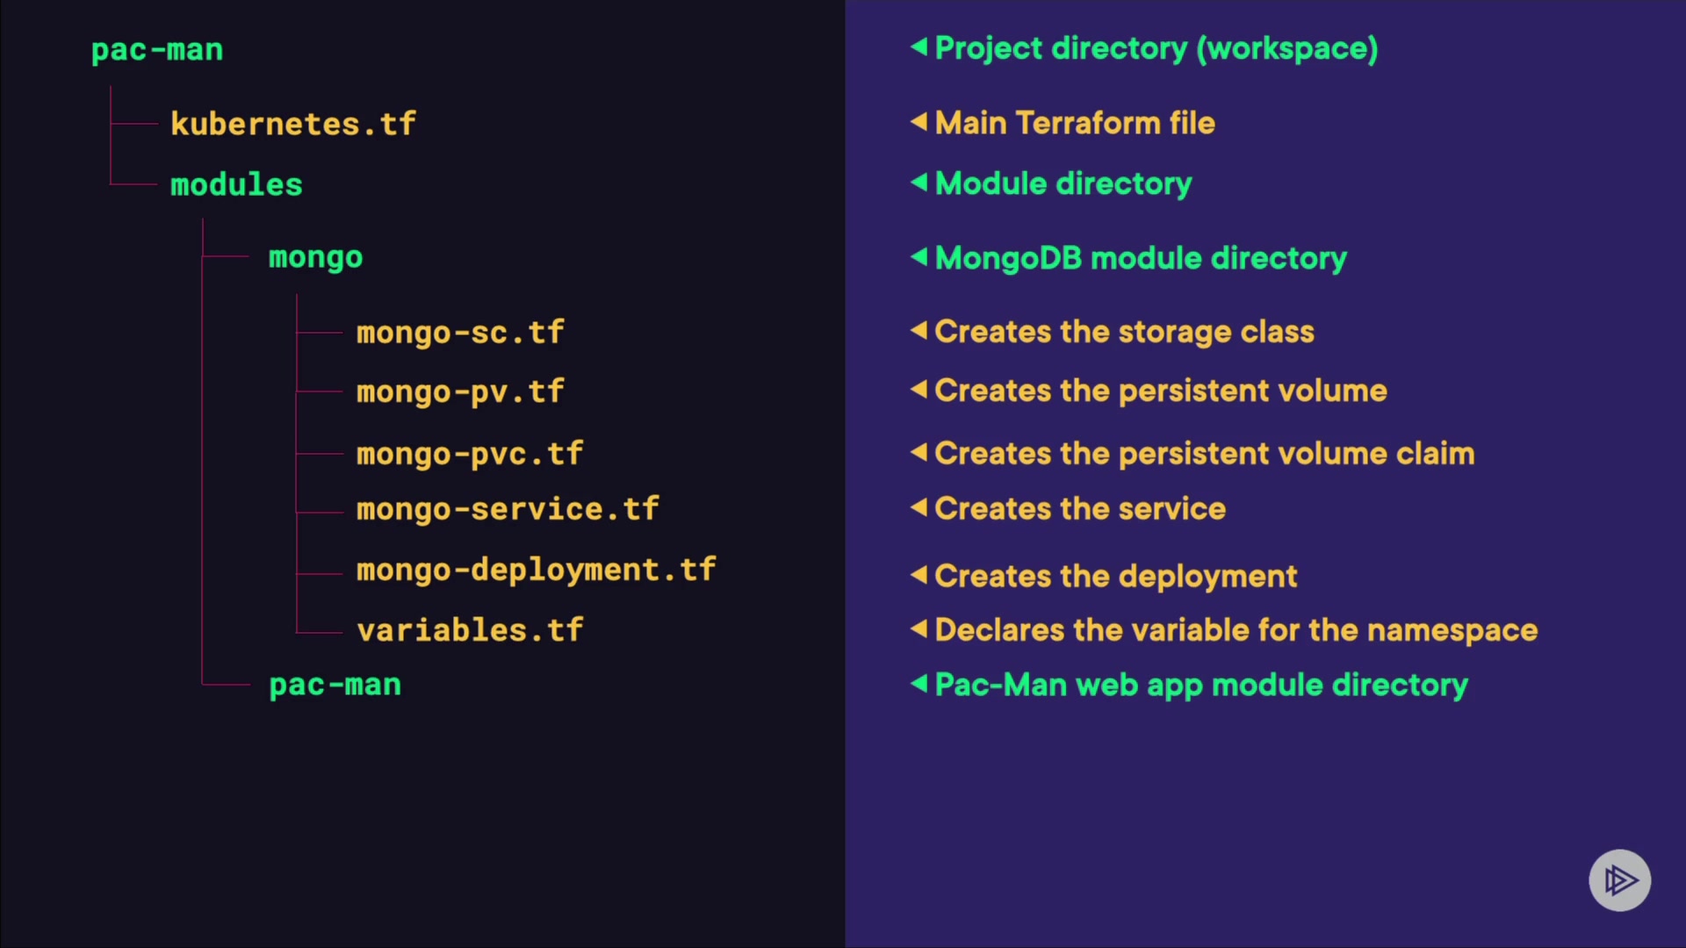Click the arrow beside Main Terraform file
1686x948 pixels.
pyautogui.click(x=919, y=122)
